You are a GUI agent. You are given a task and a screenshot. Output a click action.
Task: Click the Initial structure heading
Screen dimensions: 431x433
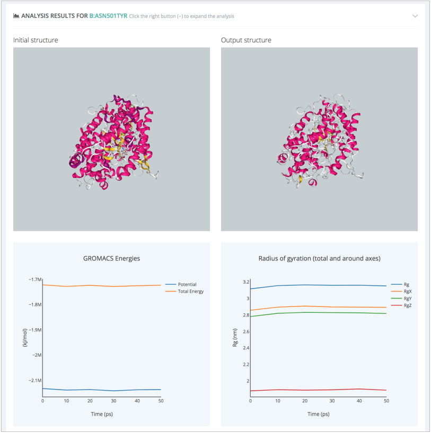36,40
